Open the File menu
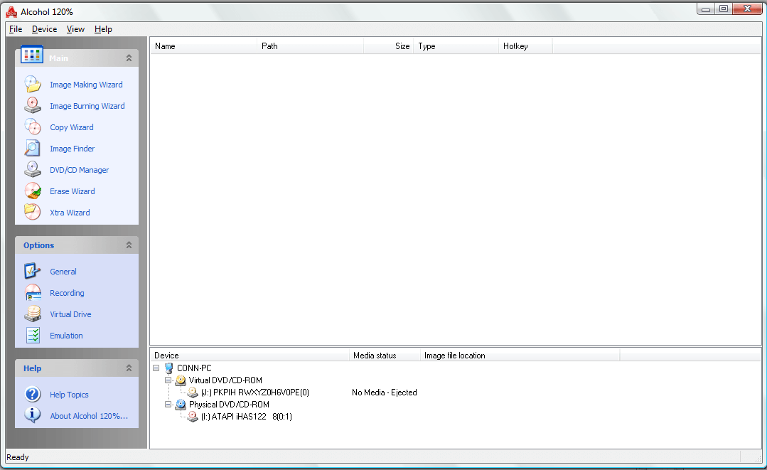 [x=16, y=29]
